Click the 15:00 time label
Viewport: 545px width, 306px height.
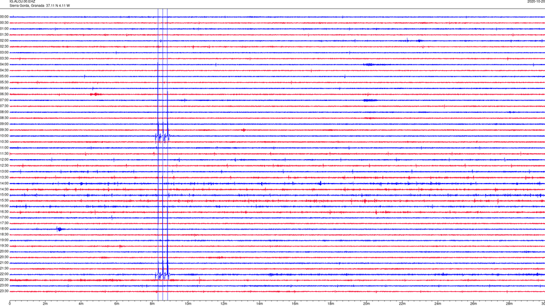click(x=4, y=195)
